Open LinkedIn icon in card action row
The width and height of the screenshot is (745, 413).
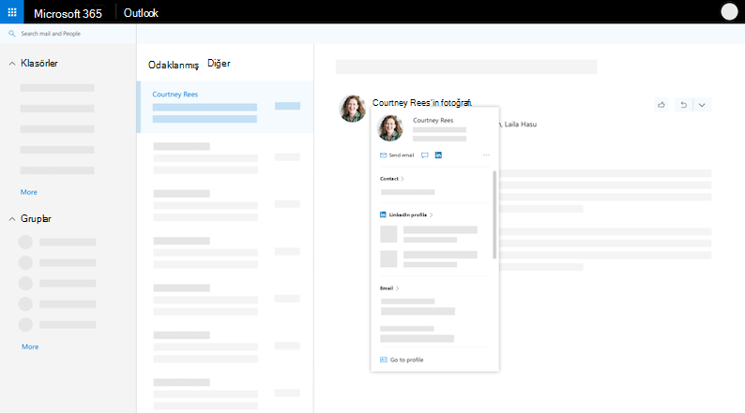pos(438,155)
